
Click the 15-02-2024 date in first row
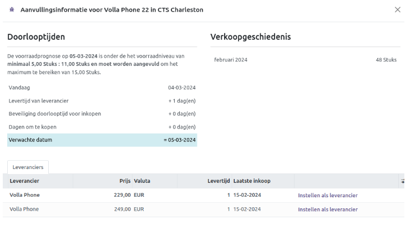[247, 195]
